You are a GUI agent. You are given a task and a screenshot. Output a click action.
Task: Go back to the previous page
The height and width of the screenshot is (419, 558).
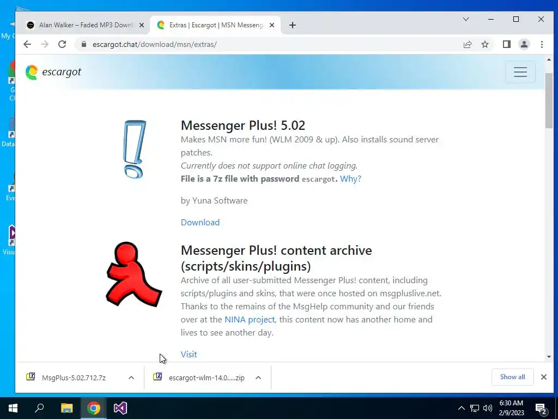27,44
